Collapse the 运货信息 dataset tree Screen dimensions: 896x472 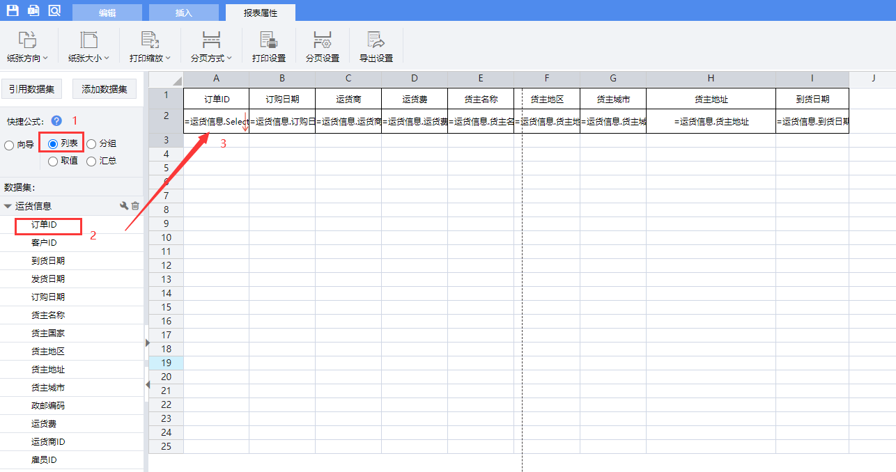pyautogui.click(x=8, y=207)
